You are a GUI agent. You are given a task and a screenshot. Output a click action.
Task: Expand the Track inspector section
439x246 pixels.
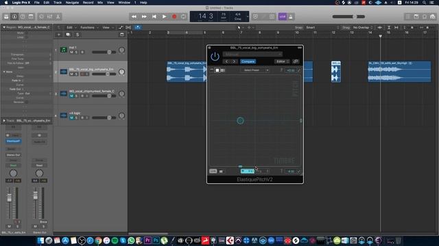click(x=4, y=121)
